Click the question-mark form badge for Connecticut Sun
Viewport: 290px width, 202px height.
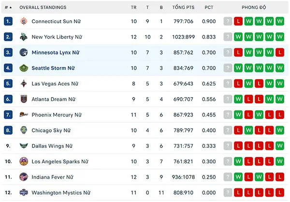point(228,21)
